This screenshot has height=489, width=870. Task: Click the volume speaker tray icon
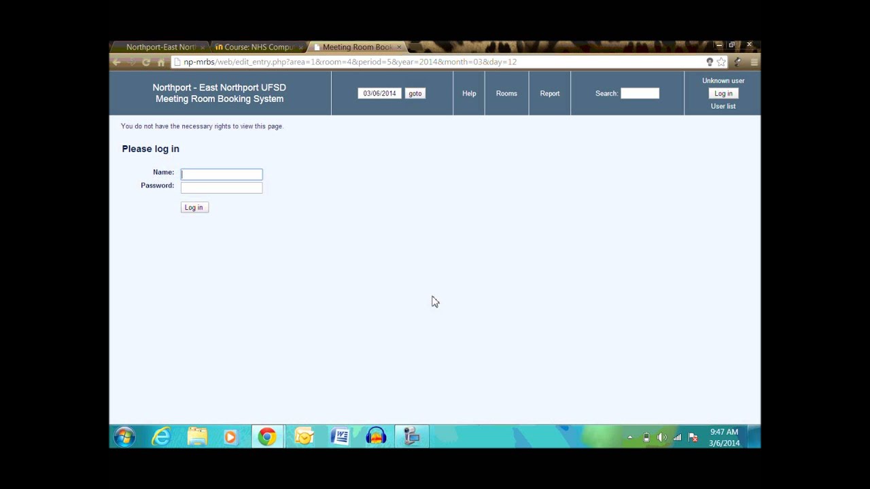coord(661,437)
